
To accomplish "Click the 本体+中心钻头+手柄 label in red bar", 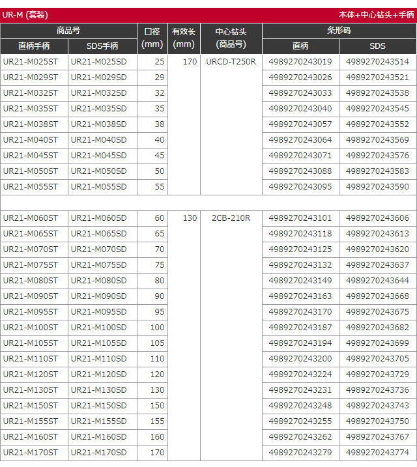I will tap(375, 15).
